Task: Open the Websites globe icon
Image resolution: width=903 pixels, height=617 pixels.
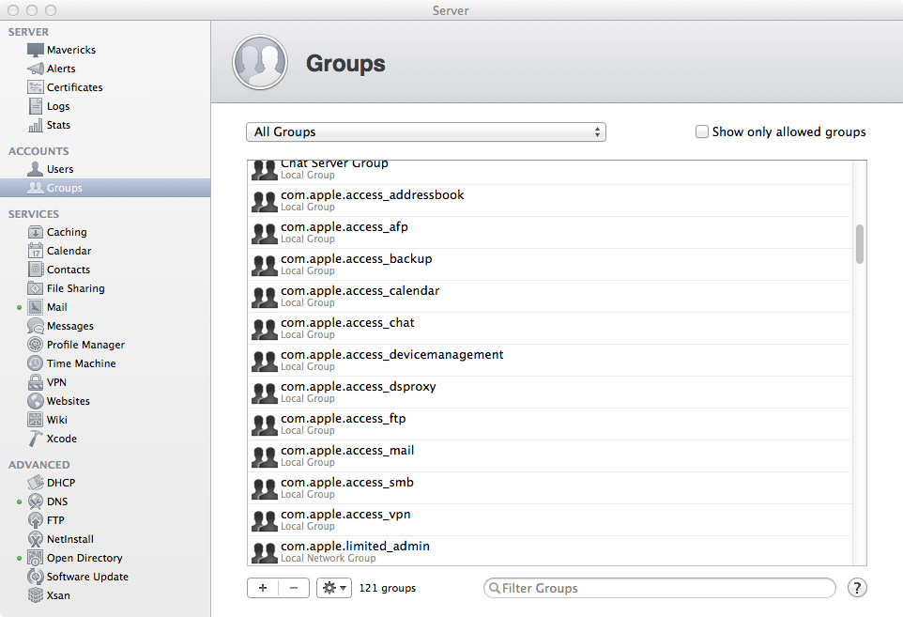Action: (x=35, y=401)
